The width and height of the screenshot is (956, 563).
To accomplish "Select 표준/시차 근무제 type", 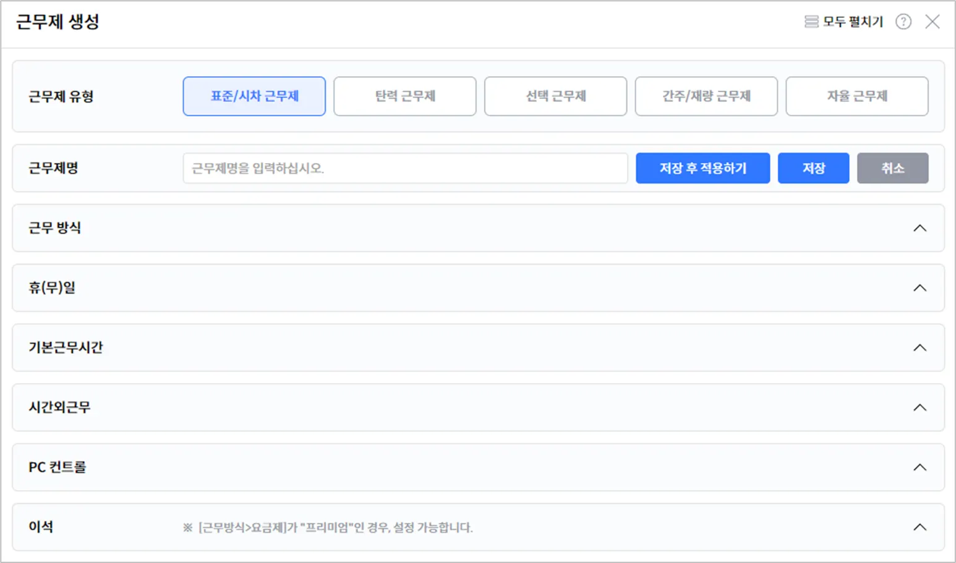I will [254, 96].
